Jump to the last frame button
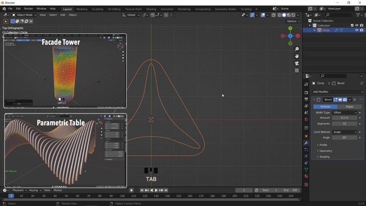 pos(166,191)
